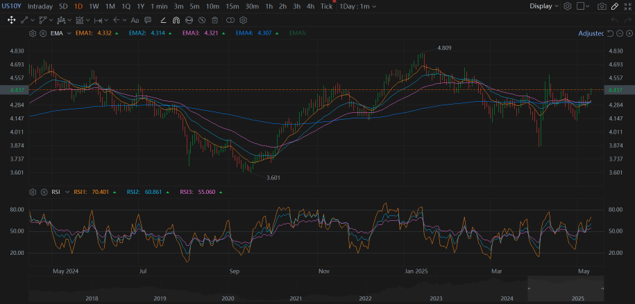Select the 15m interval

pos(232,6)
